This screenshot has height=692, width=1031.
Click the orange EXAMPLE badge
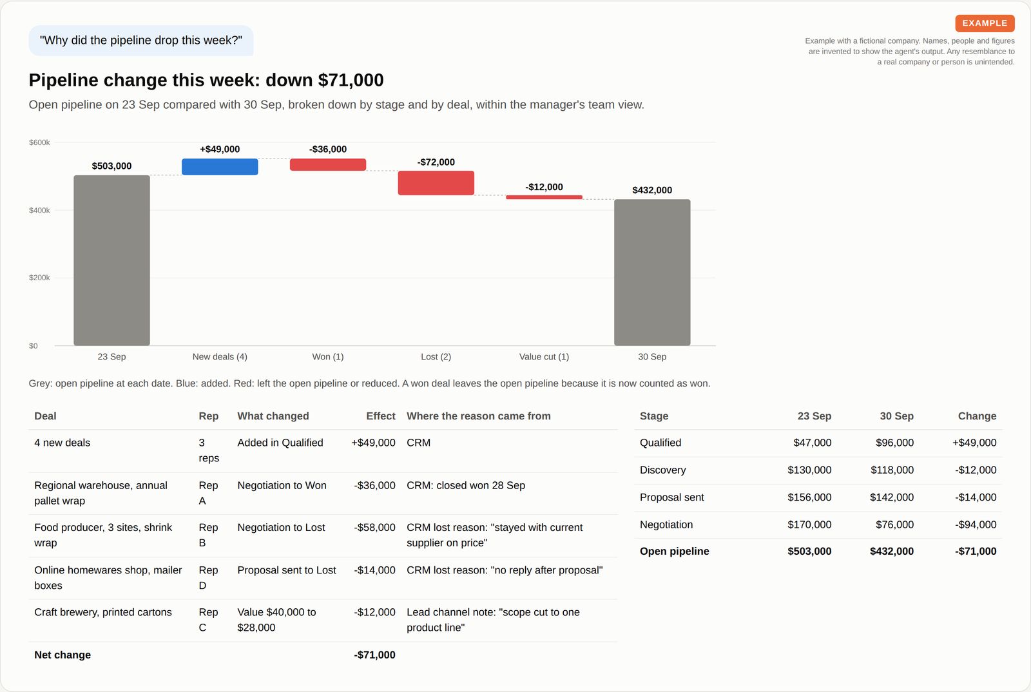click(985, 23)
